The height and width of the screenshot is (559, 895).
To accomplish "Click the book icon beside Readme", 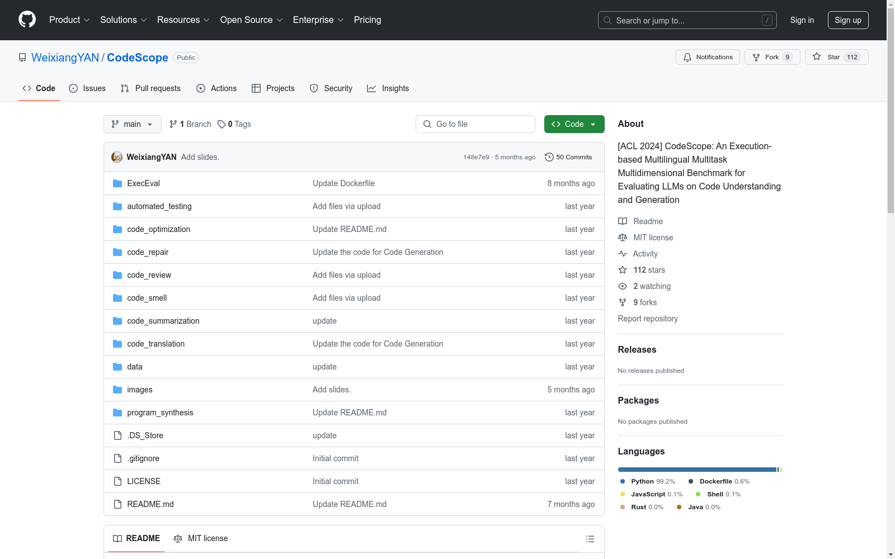I will (623, 221).
